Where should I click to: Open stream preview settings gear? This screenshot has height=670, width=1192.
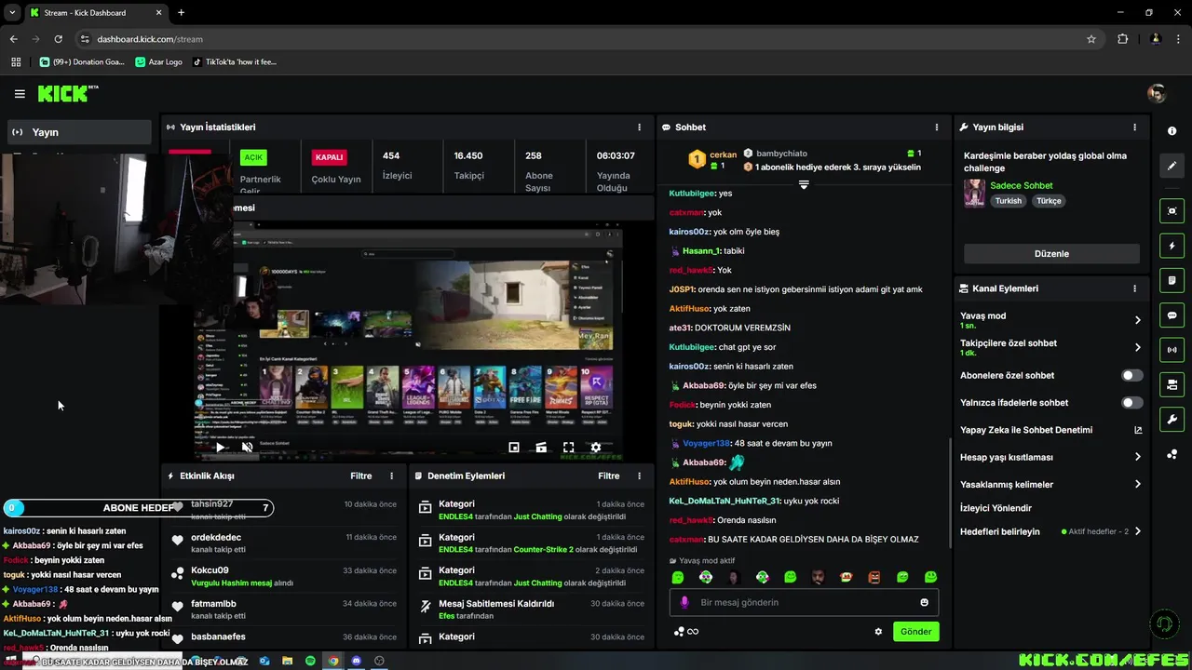596,448
